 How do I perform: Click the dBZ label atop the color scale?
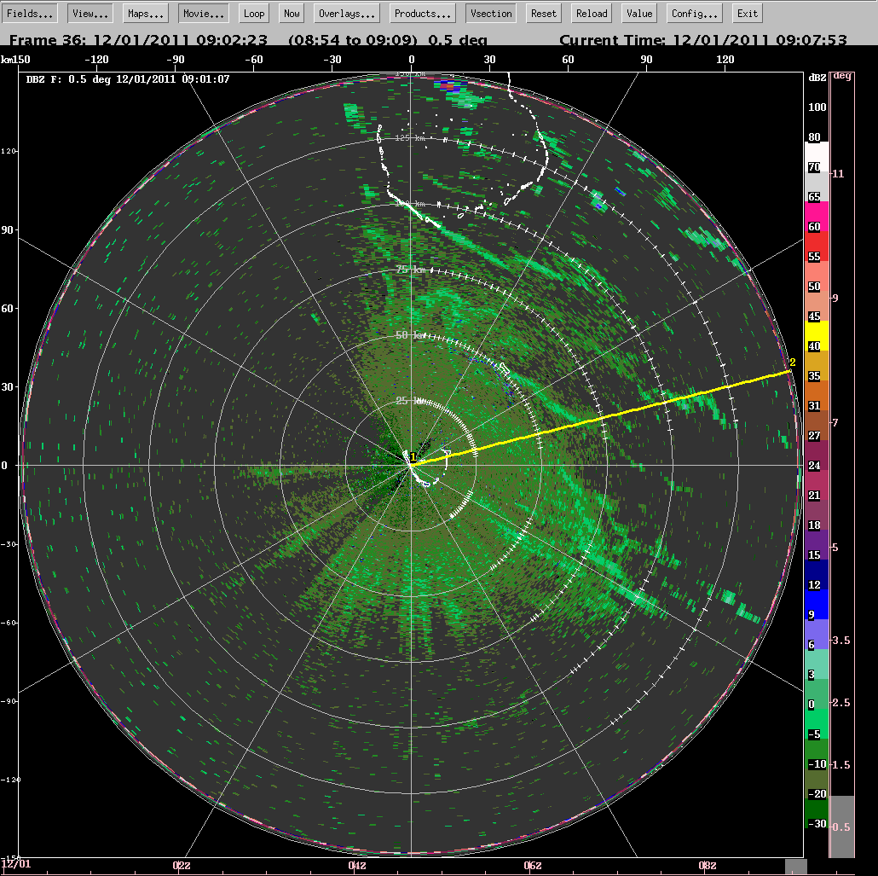point(816,78)
